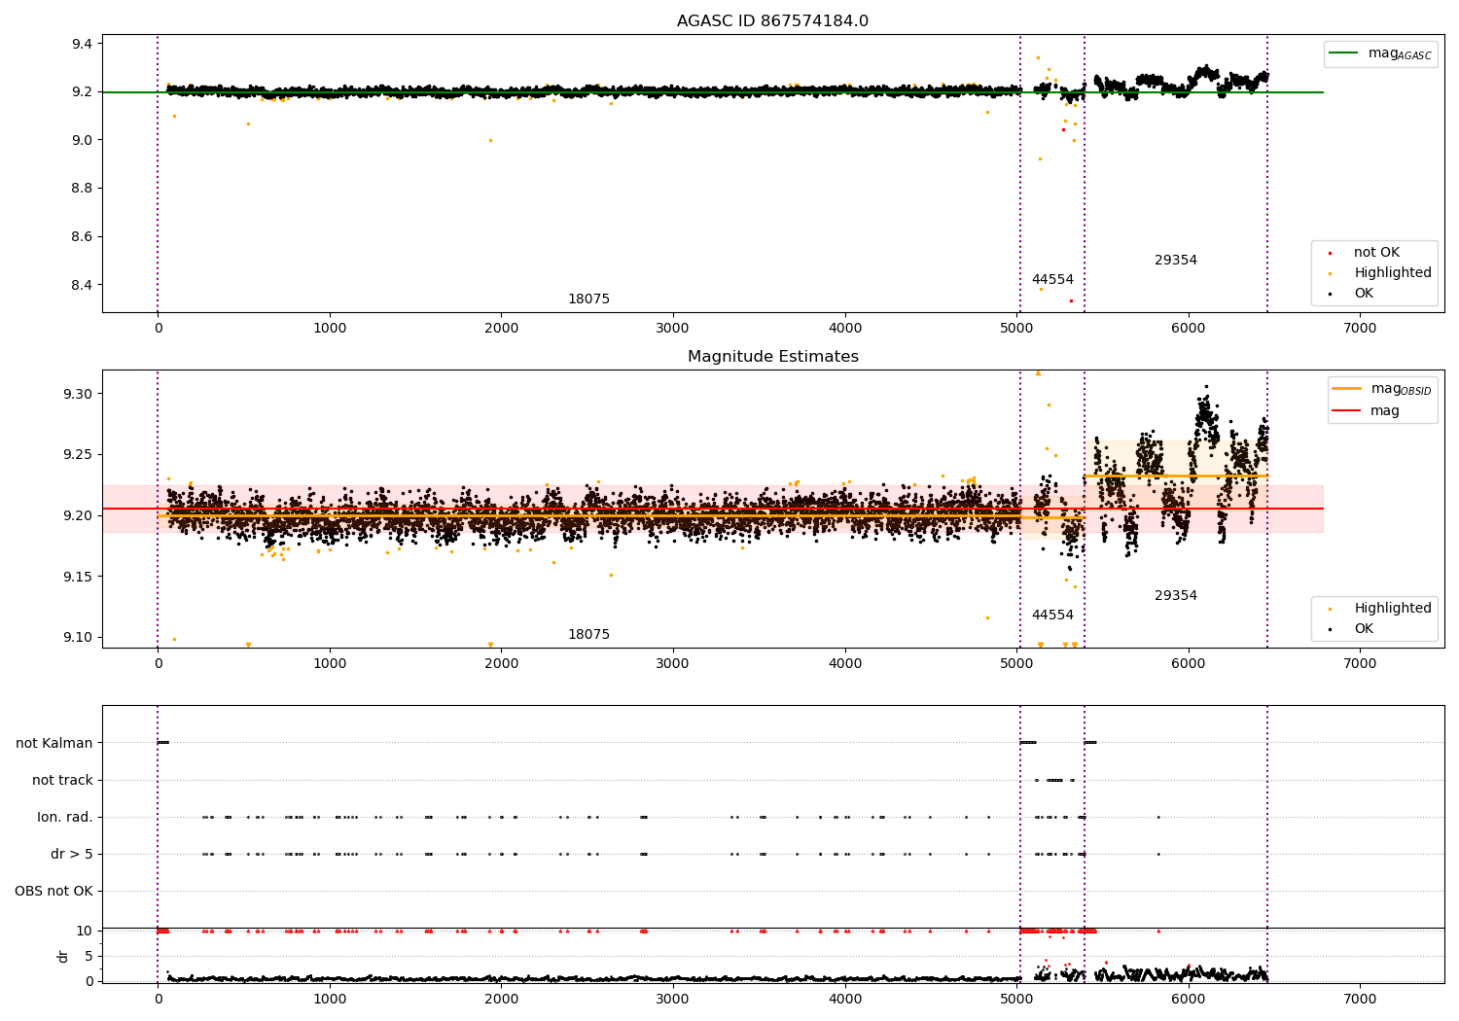Click the plot title 'AGASC ID 867574184.0'
The height and width of the screenshot is (1021, 1459).
click(772, 21)
